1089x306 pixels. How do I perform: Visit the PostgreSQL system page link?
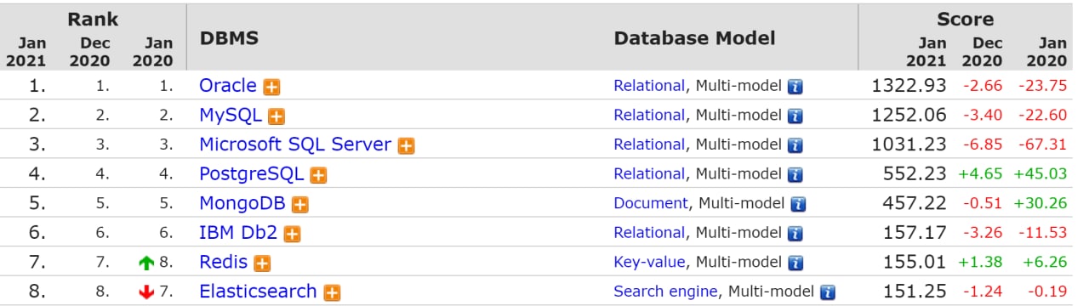(x=251, y=173)
